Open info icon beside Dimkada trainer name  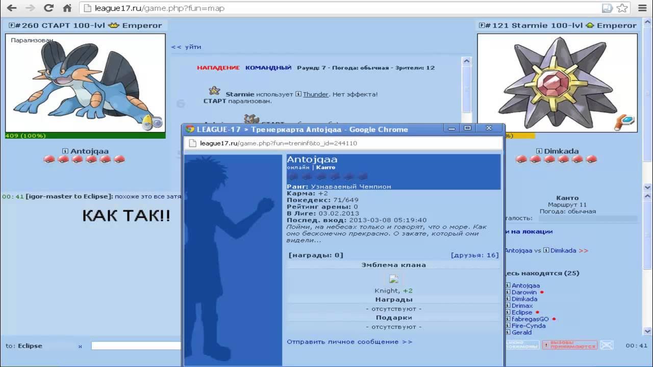[x=539, y=151]
